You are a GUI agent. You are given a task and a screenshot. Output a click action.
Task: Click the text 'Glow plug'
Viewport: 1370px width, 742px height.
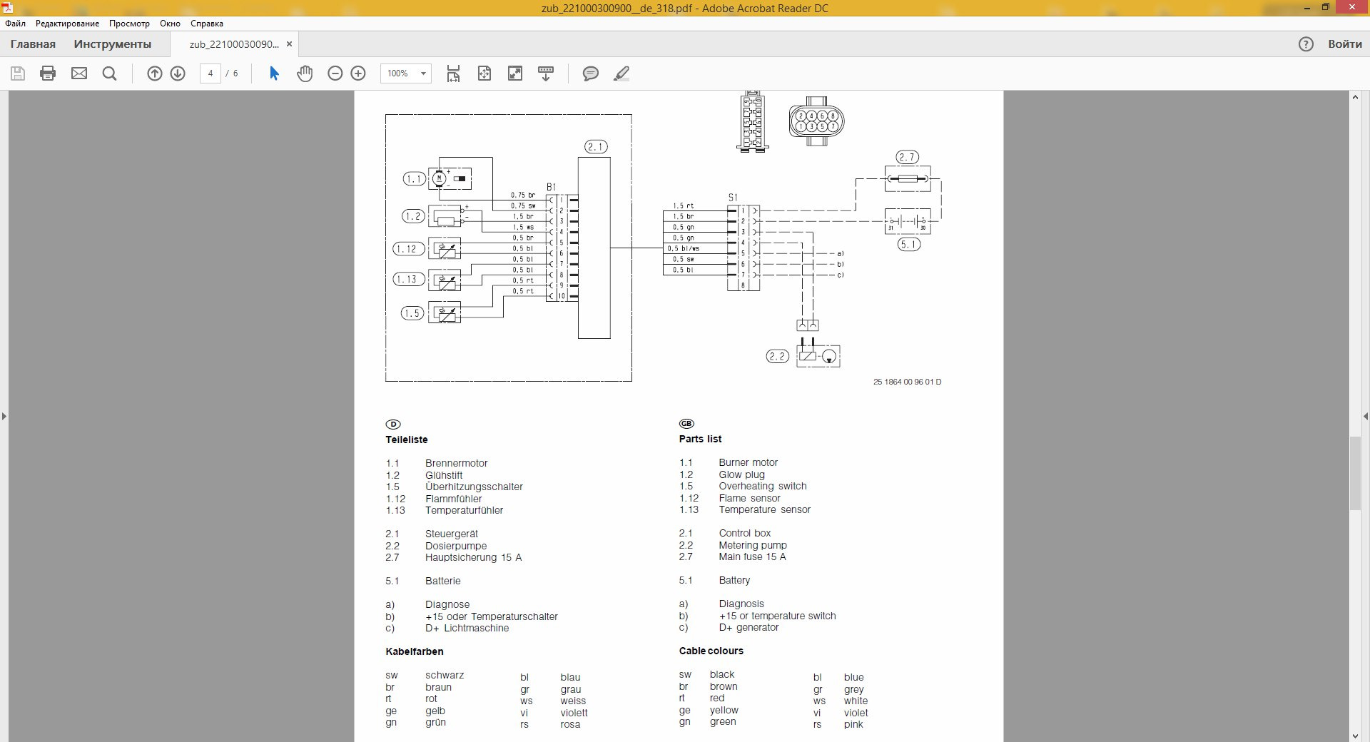pos(741,474)
